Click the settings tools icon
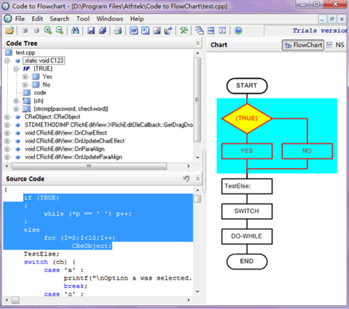Image resolution: width=349 pixels, height=309 pixels. coord(184,31)
